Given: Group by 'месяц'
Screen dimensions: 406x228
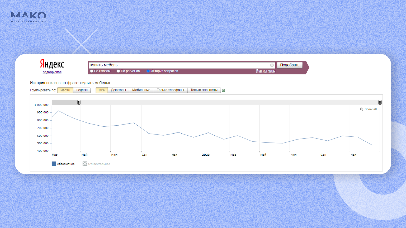Looking at the screenshot, I should click(x=65, y=90).
